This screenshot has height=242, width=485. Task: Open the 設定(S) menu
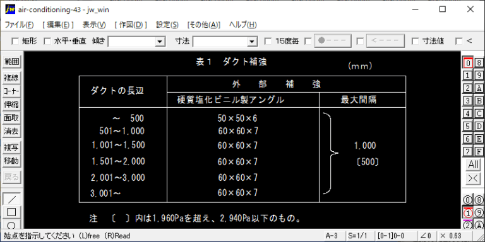pyautogui.click(x=167, y=25)
